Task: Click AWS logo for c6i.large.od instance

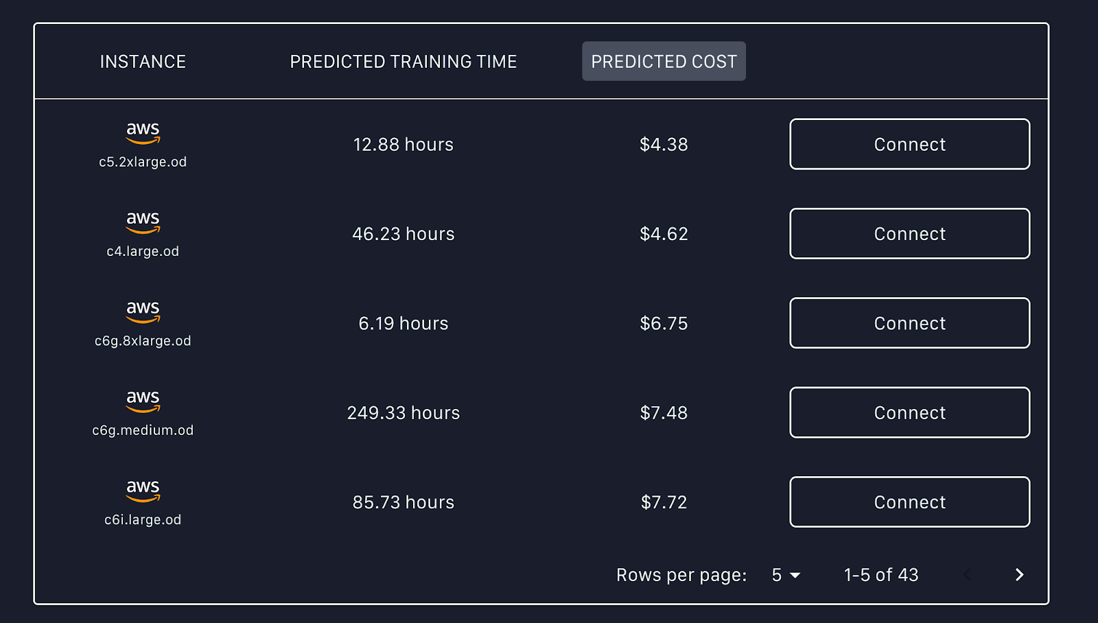Action: [x=143, y=490]
